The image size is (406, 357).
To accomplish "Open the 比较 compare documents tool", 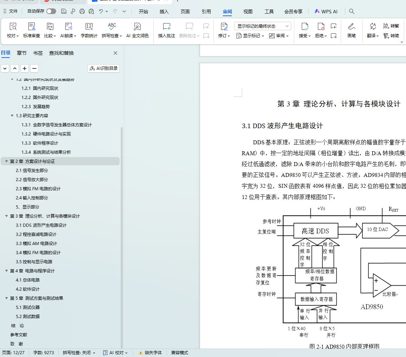I will [x=50, y=27].
